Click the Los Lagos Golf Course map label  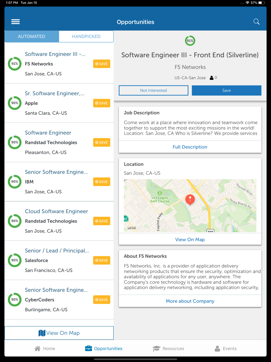point(160,199)
